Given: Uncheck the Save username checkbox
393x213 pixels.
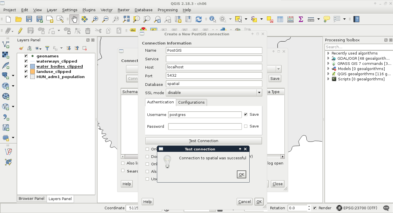Looking at the screenshot, I should (246, 114).
